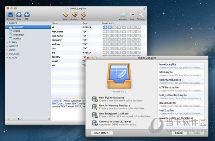Select invoice.sqlite in the recent databases list

(x=181, y=66)
